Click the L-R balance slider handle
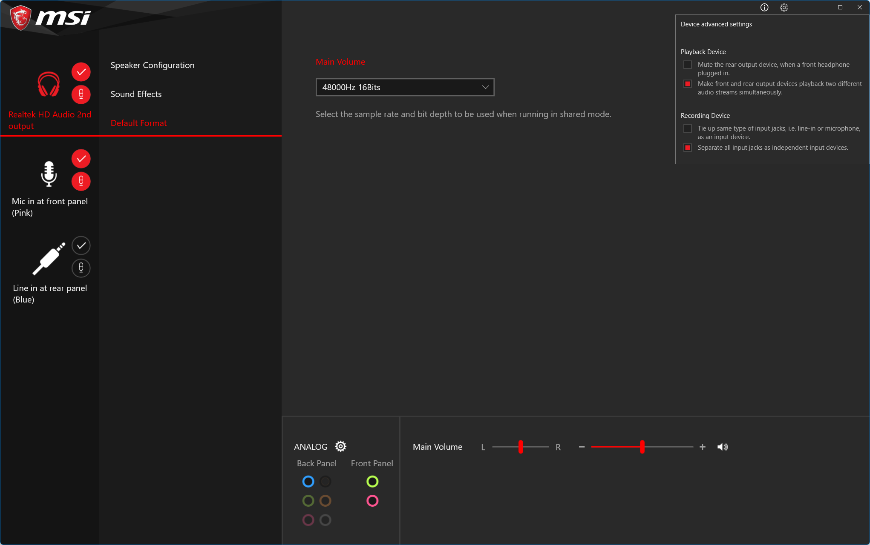 click(x=521, y=447)
